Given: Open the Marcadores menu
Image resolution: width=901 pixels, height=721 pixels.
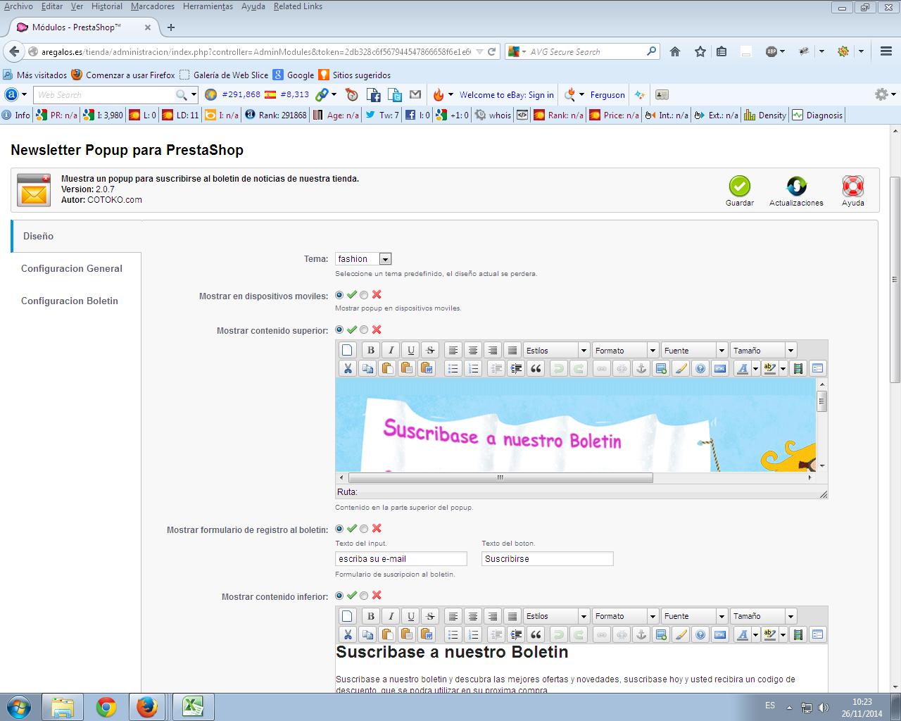Looking at the screenshot, I should [153, 6].
